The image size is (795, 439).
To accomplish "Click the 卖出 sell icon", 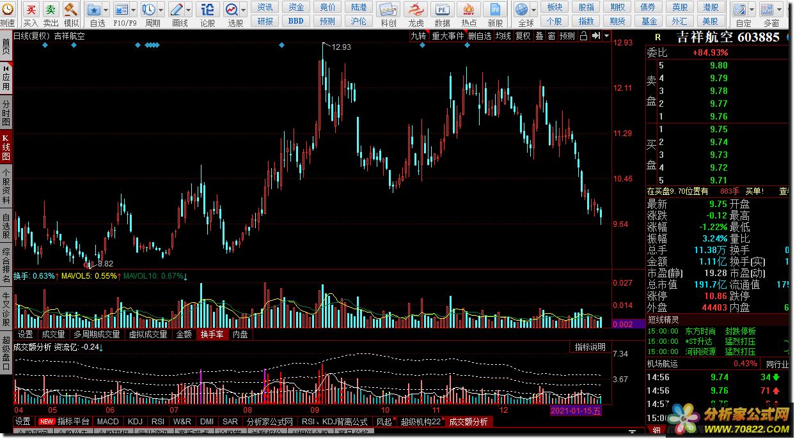I will coord(51,10).
